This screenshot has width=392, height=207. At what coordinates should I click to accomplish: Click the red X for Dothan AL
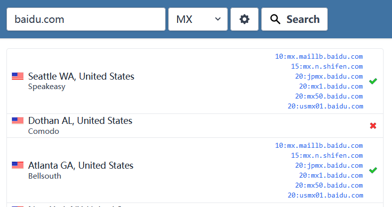click(373, 126)
